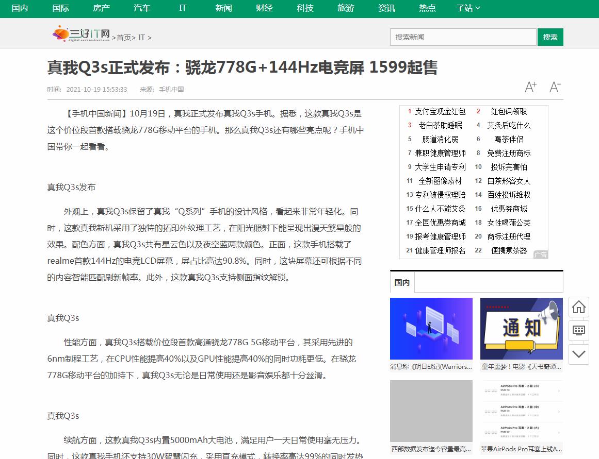
Task: Open ad link 兼职健康管理师
Action: [440, 153]
